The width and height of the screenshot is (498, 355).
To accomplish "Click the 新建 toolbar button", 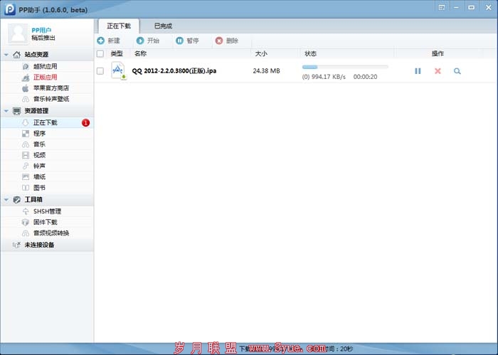I will pyautogui.click(x=109, y=41).
